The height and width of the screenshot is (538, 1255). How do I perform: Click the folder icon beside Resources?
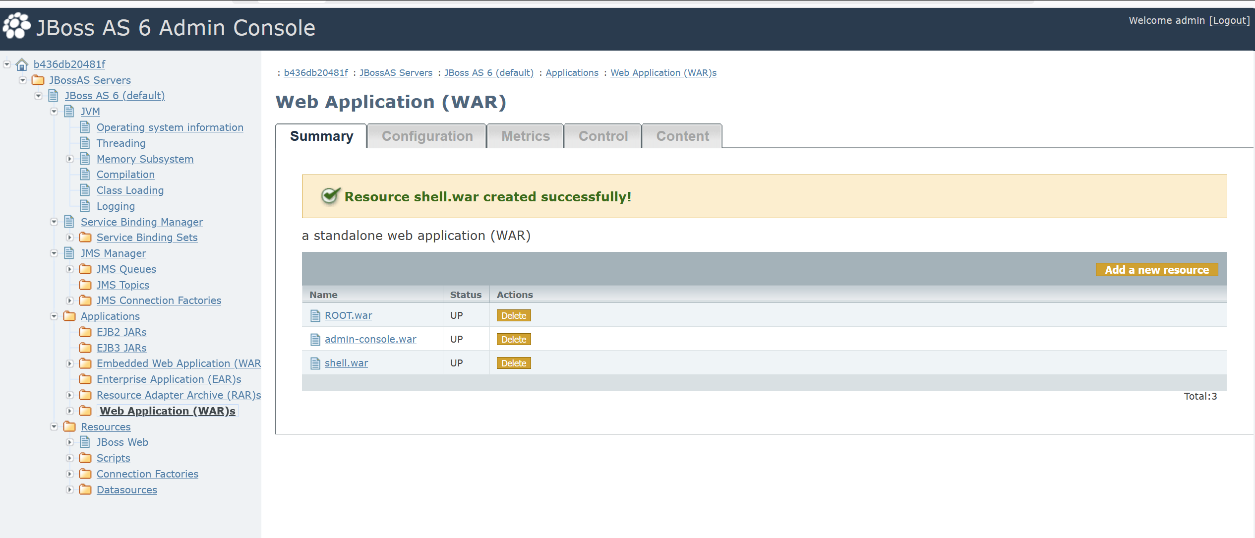pos(70,426)
